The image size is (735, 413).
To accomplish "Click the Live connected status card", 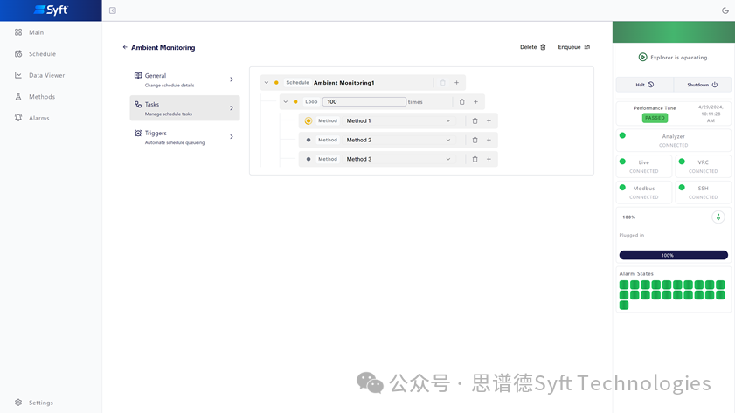I will (x=644, y=166).
